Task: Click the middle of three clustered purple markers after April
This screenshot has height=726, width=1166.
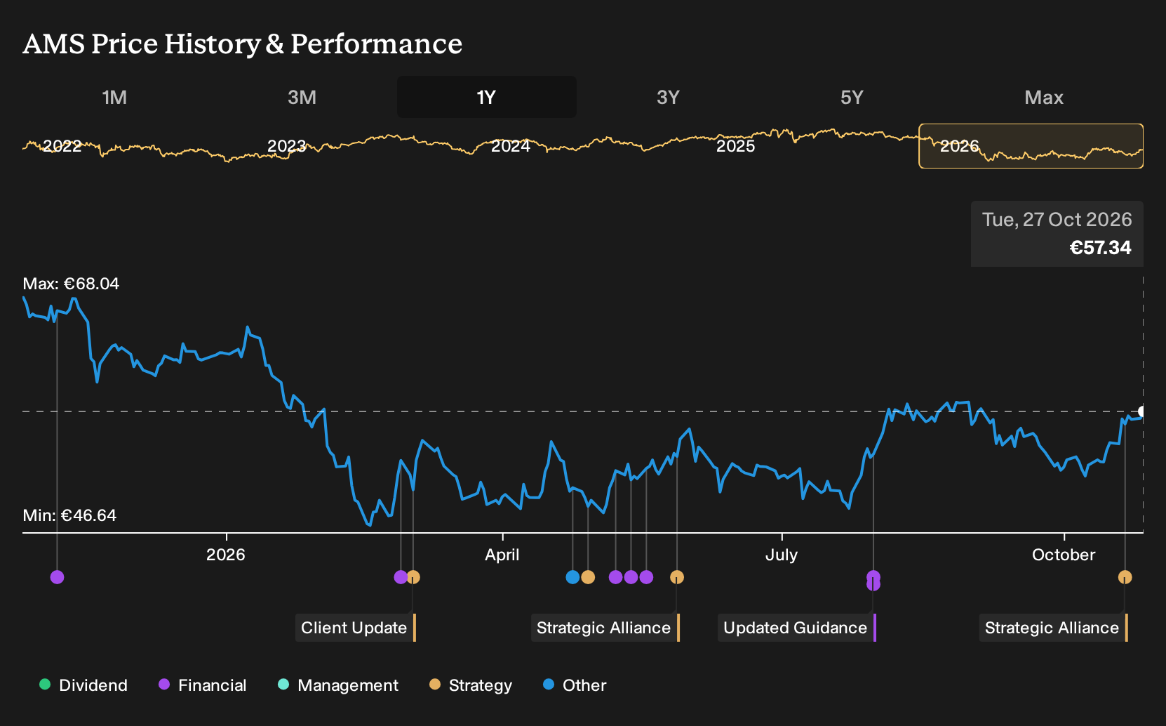Action: coord(631,577)
